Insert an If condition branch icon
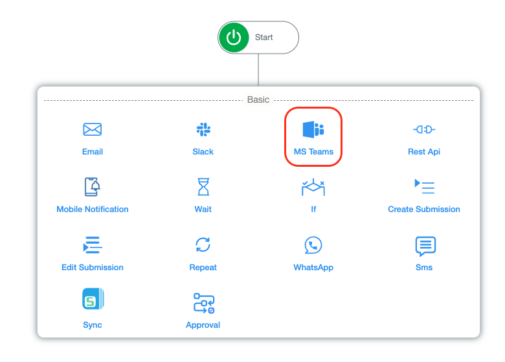The height and width of the screenshot is (362, 505). [313, 187]
